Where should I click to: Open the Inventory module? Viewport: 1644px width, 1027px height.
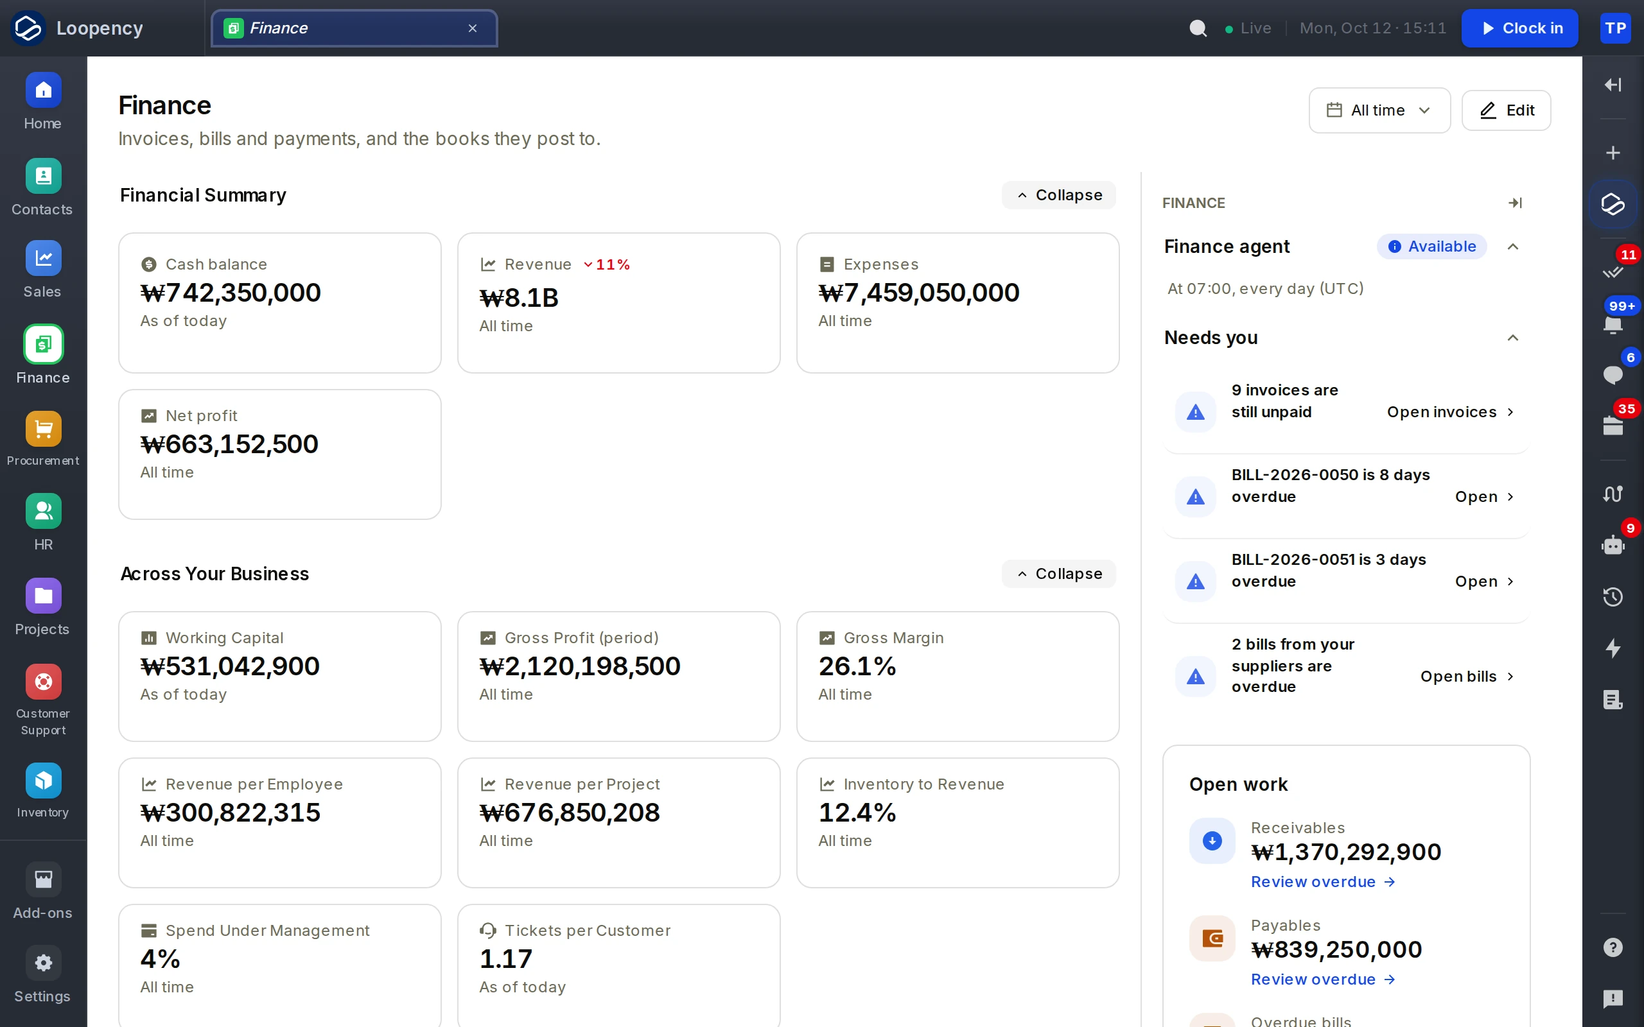pos(43,791)
